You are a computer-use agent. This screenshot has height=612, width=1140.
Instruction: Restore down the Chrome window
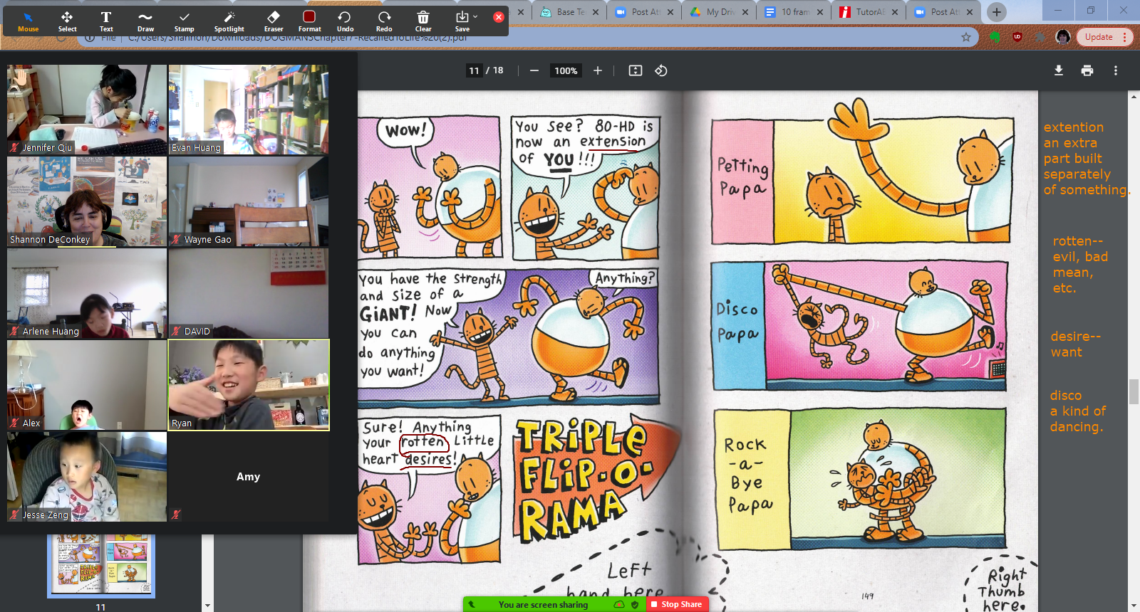[x=1090, y=10]
